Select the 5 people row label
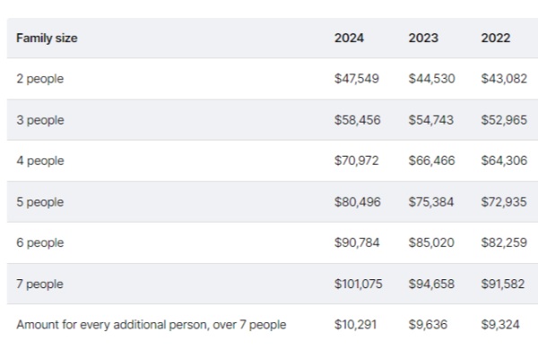 pos(40,202)
